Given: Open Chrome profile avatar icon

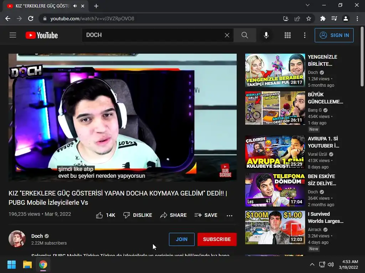Looking at the screenshot, I should pyautogui.click(x=346, y=18).
